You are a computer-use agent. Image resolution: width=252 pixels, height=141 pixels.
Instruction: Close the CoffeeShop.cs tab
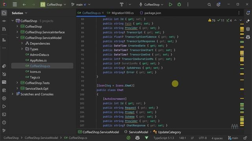pyautogui.click(x=103, y=13)
